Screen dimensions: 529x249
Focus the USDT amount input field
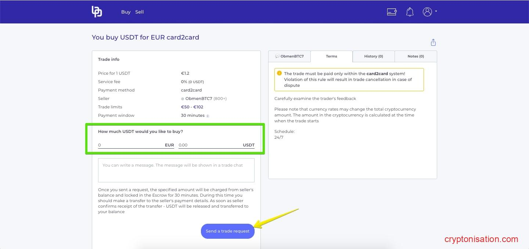[209, 145]
